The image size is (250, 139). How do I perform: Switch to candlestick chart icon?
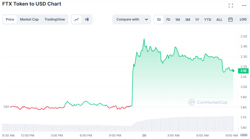(x=87, y=19)
